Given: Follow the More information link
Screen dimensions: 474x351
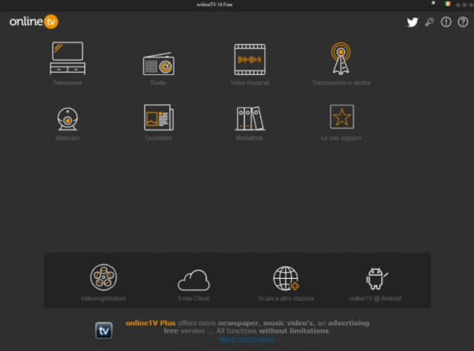Looking at the screenshot, I should (x=247, y=339).
